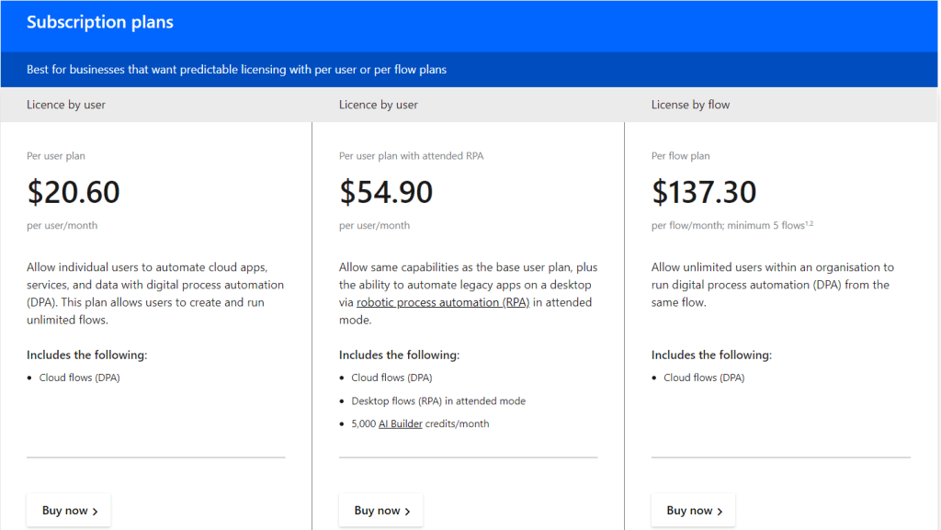Click the $20.60 price text
This screenshot has height=530, width=941.
[74, 192]
